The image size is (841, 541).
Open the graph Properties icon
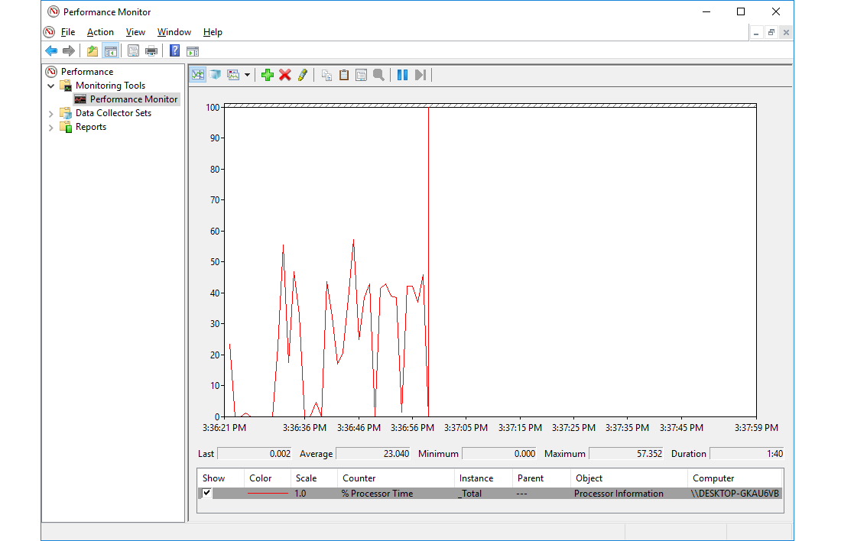361,75
